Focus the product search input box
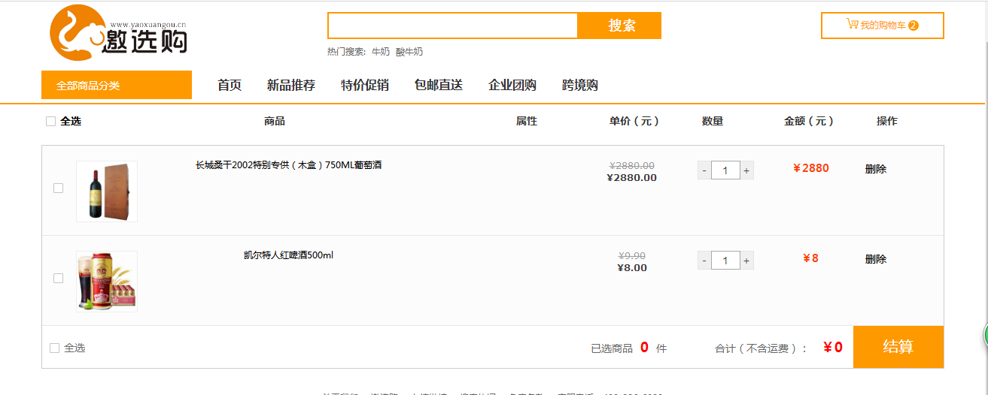Screen dimensions: 988x395 click(453, 26)
